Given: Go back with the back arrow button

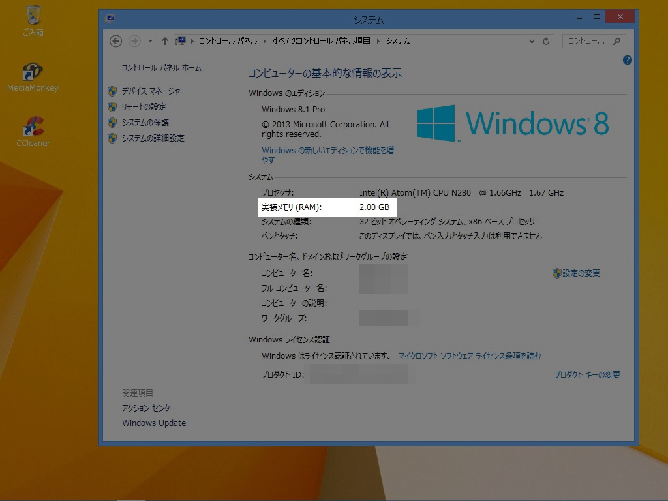Looking at the screenshot, I should pos(116,41).
